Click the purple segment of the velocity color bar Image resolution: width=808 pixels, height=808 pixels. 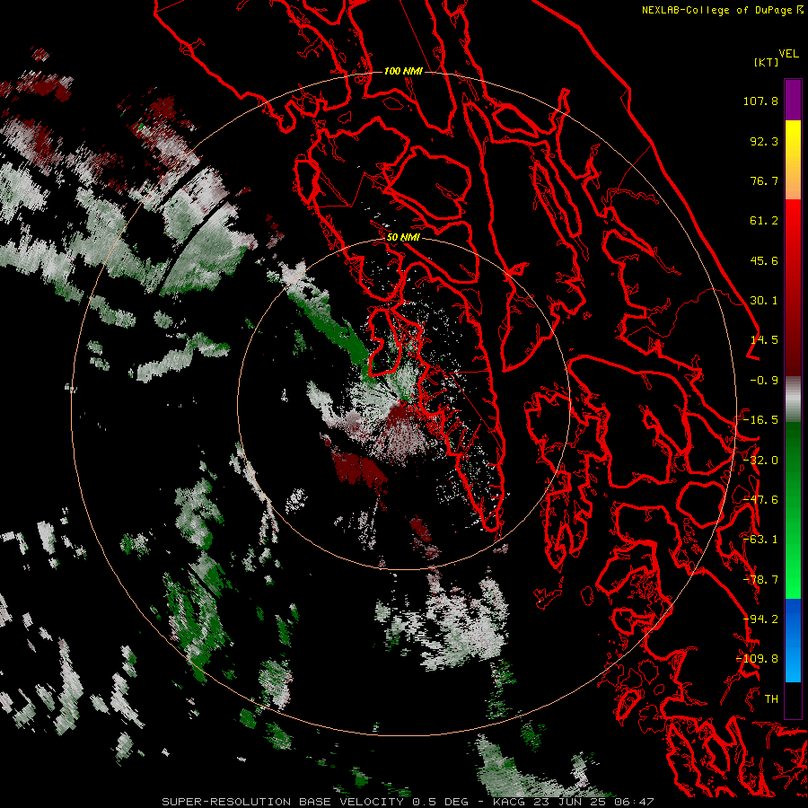tap(793, 100)
